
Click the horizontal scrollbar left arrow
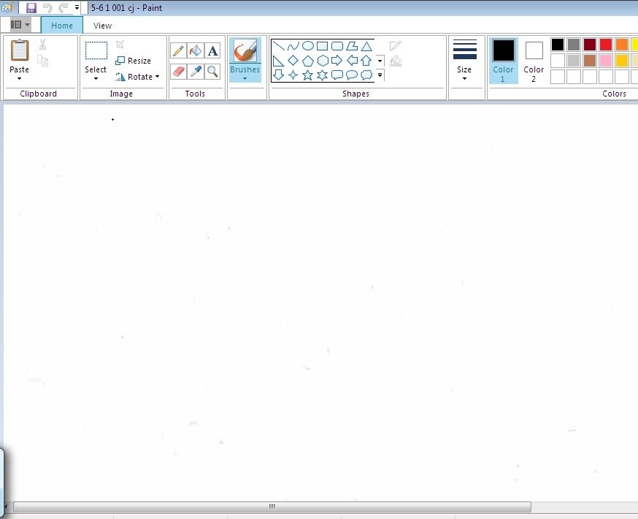6,507
